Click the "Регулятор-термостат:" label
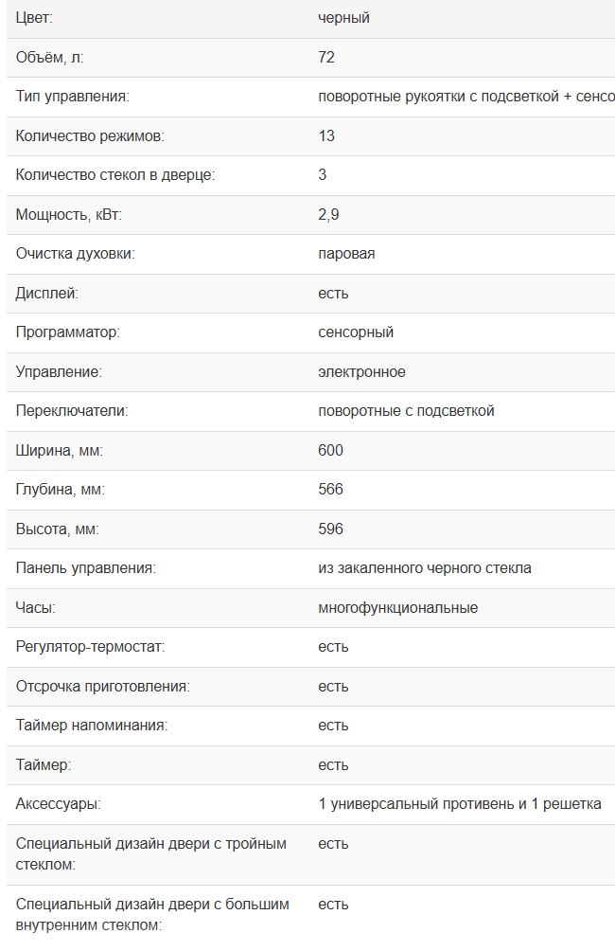 [x=90, y=647]
